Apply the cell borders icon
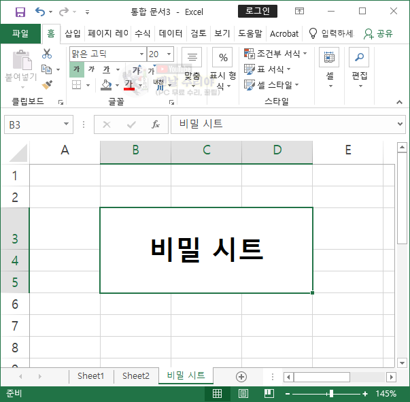The height and width of the screenshot is (402, 410). 77,85
